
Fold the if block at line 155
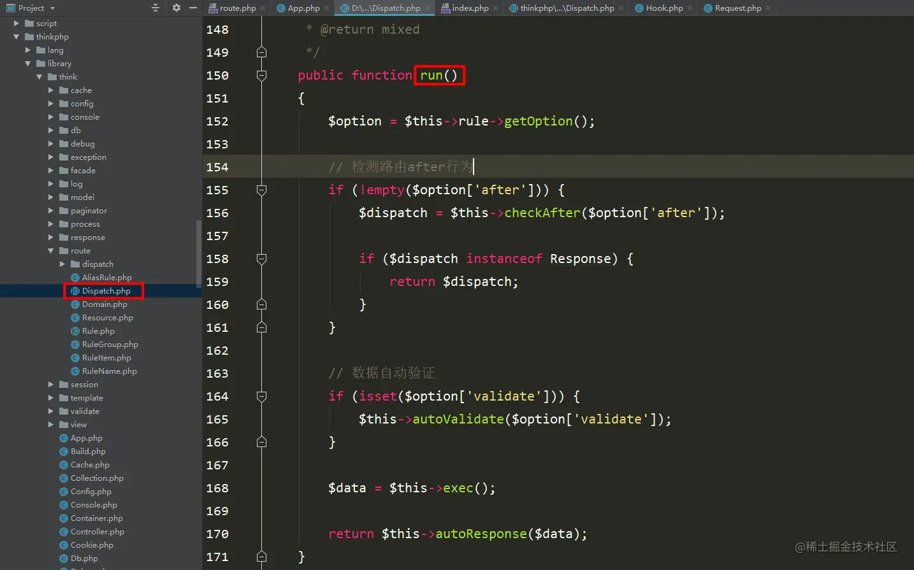[x=261, y=190]
